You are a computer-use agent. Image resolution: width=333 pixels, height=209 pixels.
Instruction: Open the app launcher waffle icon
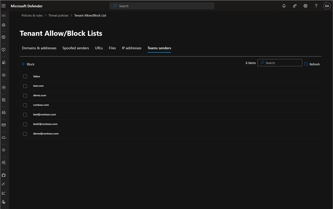point(4,6)
